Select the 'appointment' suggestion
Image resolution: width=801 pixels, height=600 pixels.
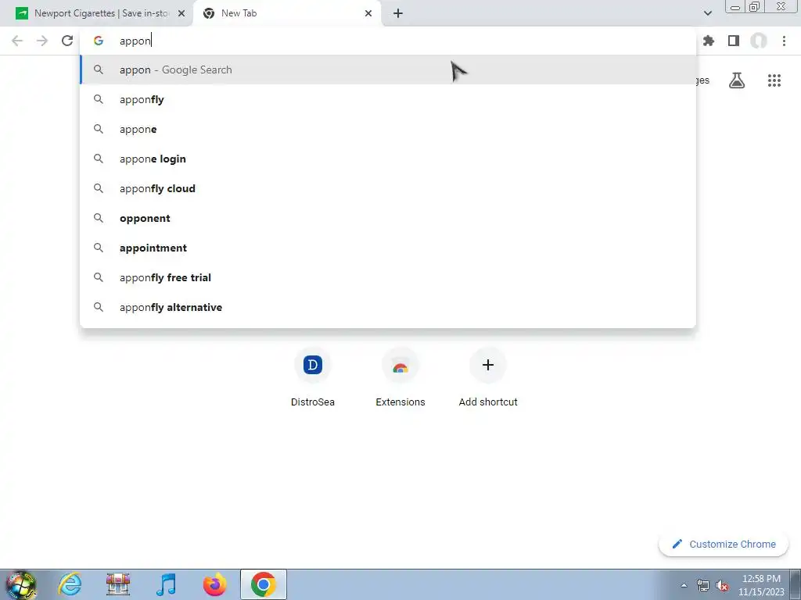pyautogui.click(x=388, y=248)
